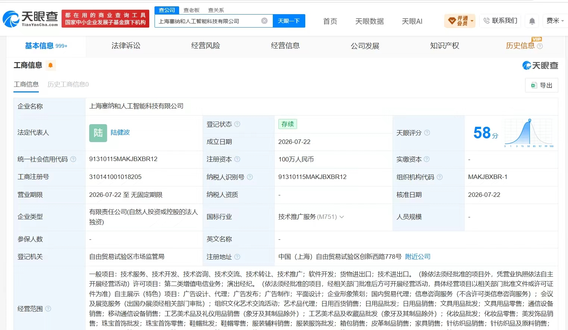Click help icon beside 组织机构代码
The image size is (568, 330).
[x=440, y=177]
